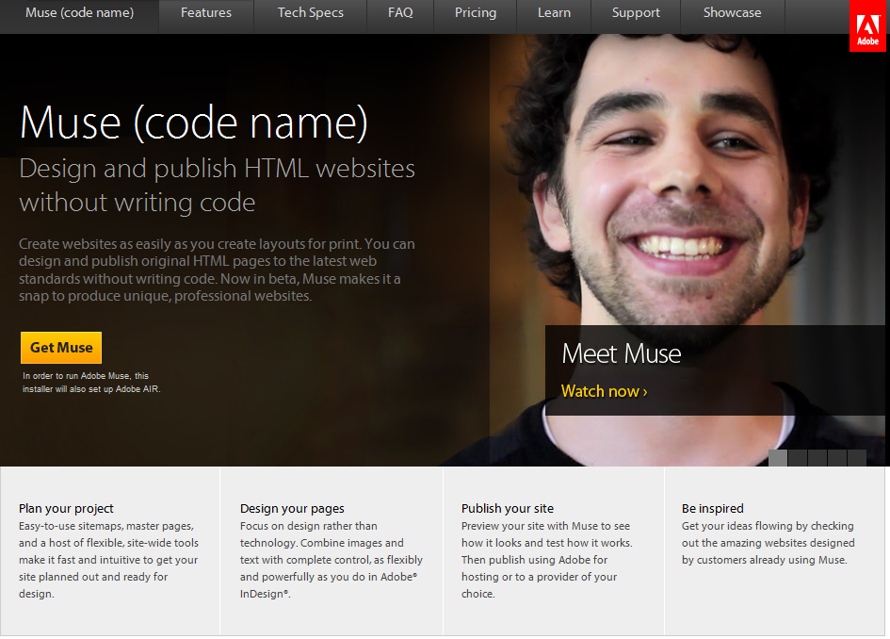
Task: Select the highlighted light-gray slide indicator square
Action: [778, 458]
